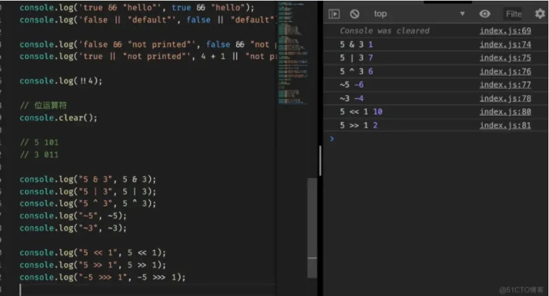Click code line logging "5 >> 1"
Screen dimensions: 549x296
click(93, 265)
